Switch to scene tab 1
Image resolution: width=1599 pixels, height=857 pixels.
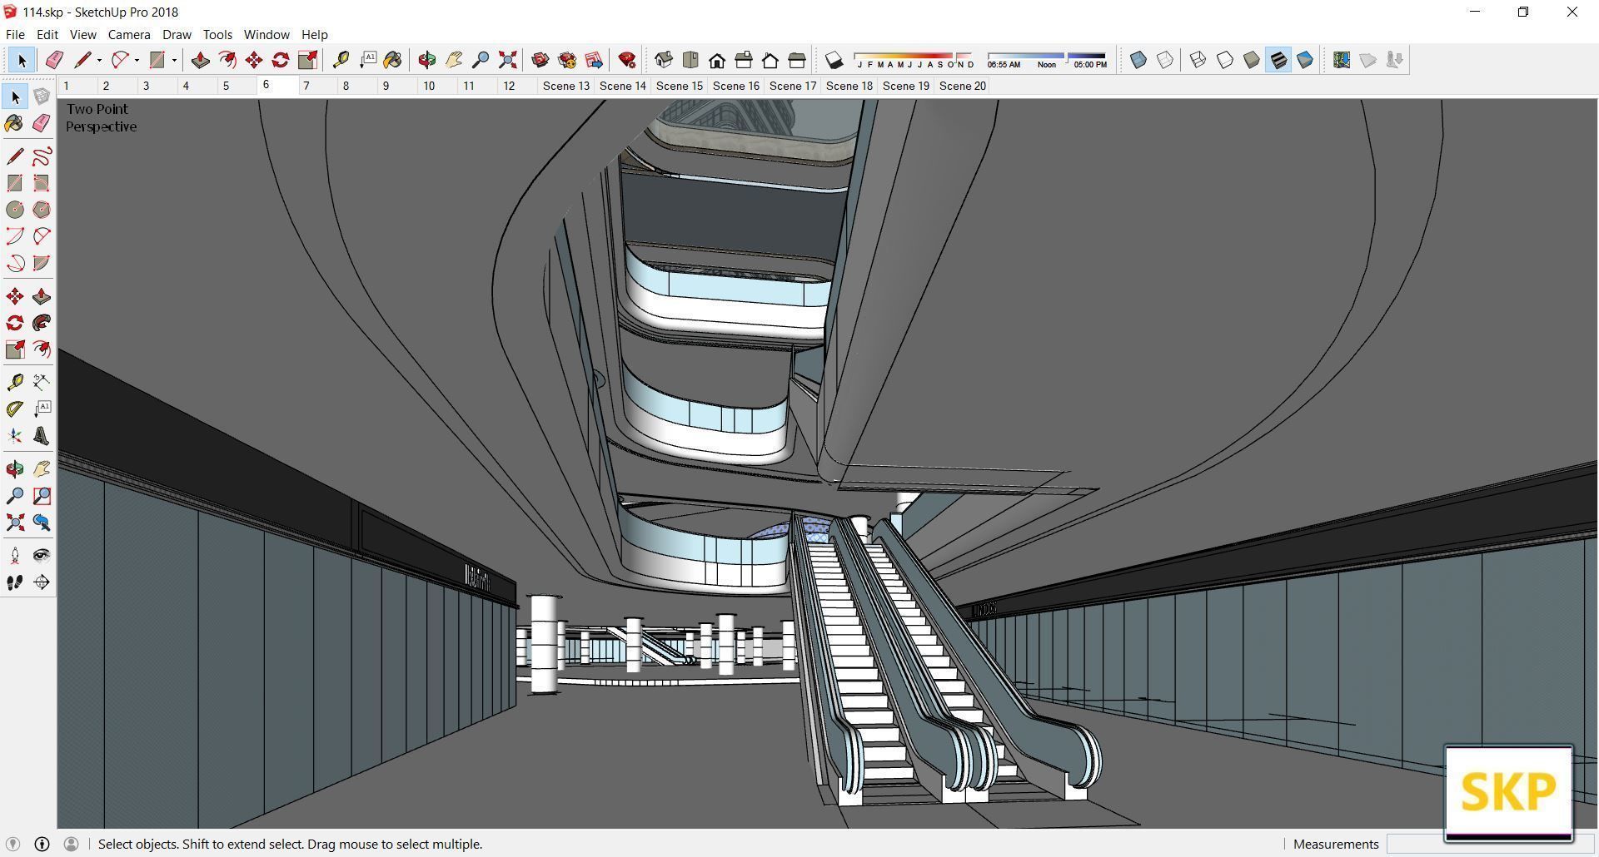(77, 86)
